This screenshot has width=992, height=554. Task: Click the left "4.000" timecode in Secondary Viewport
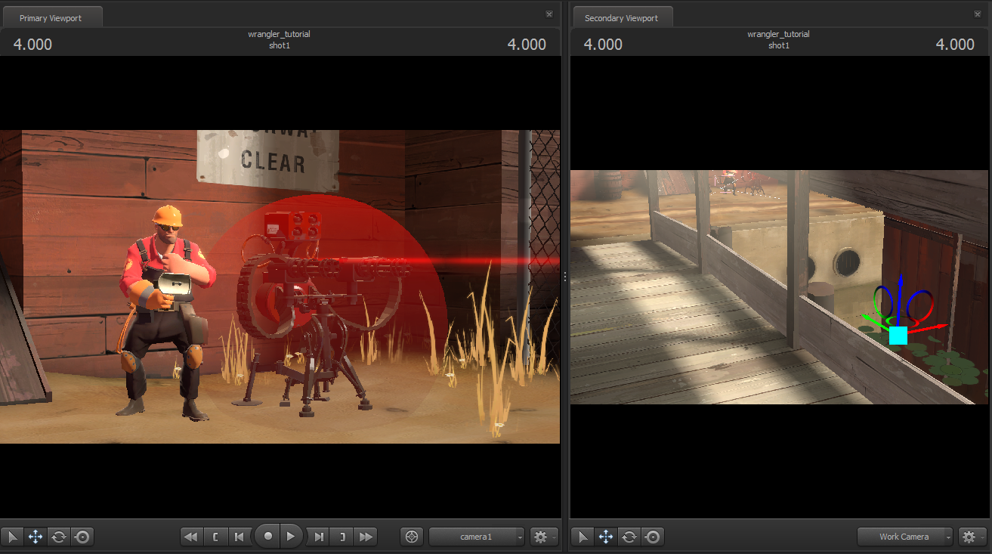point(603,44)
